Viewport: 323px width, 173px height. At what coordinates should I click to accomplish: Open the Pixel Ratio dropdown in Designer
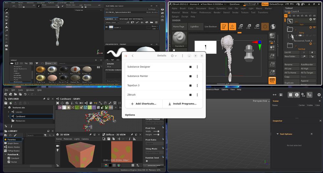[x=154, y=143]
